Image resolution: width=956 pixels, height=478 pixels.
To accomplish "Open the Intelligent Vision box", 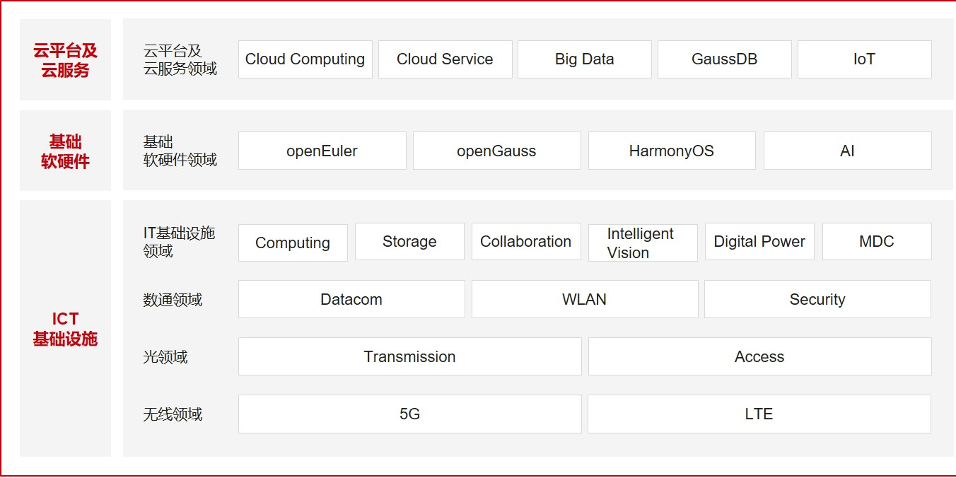I will (643, 243).
